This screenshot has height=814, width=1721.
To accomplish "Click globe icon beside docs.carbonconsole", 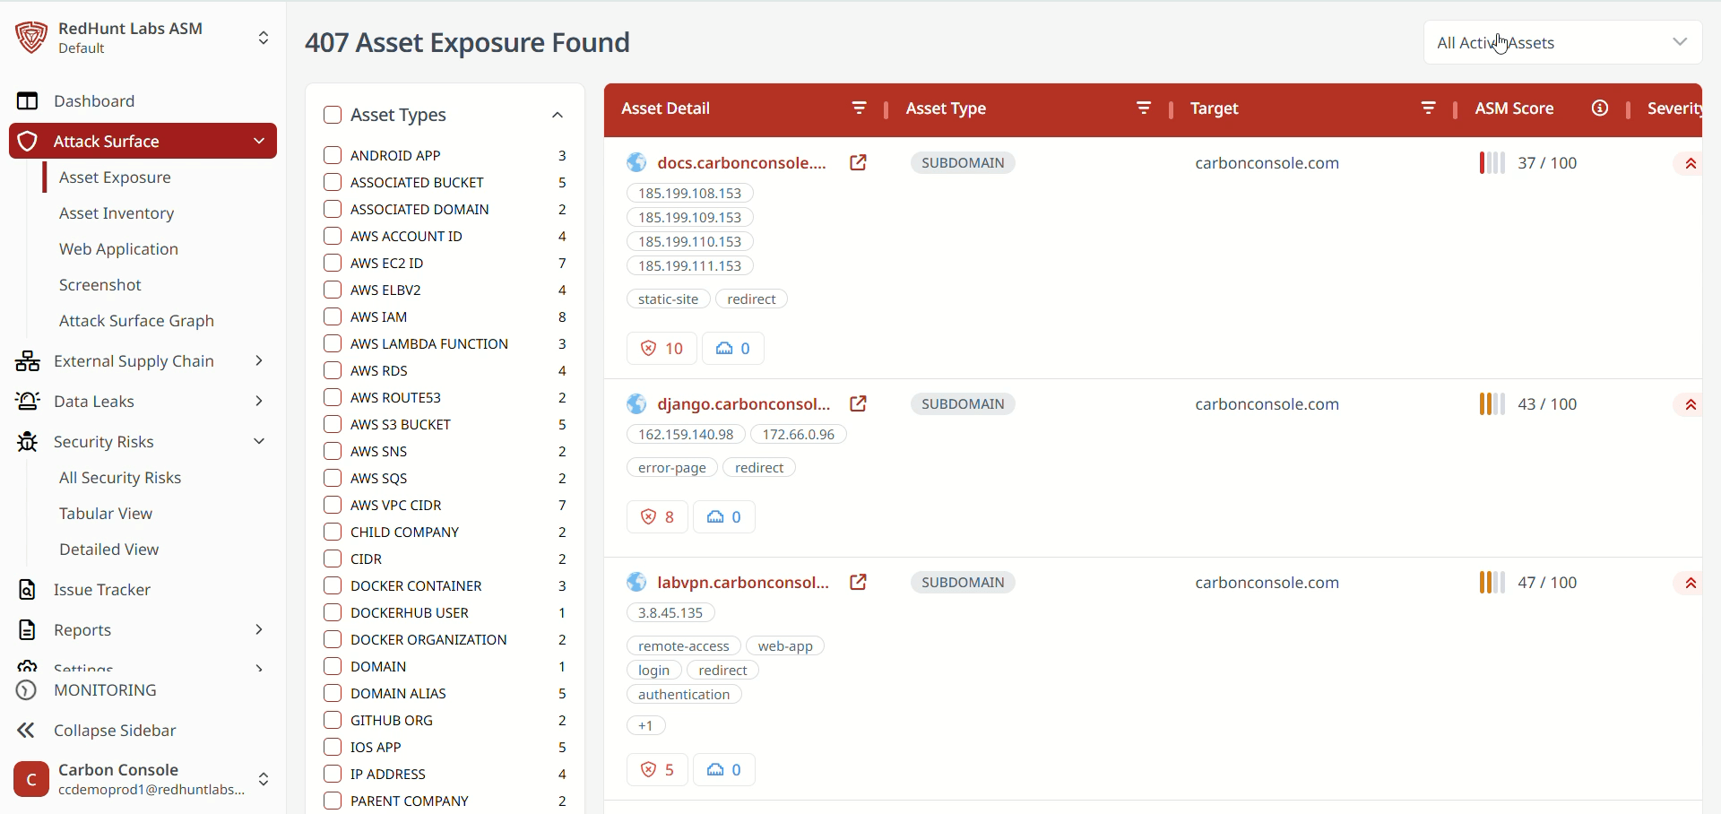I will coord(636,162).
